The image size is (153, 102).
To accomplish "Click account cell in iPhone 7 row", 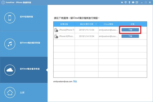I will 108,30.
